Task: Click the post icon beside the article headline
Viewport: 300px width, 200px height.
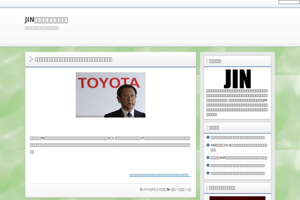Action: (x=31, y=59)
